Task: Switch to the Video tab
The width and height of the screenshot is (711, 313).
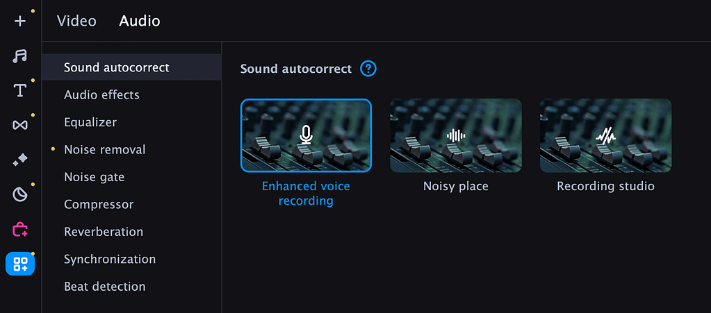Action: [x=76, y=21]
